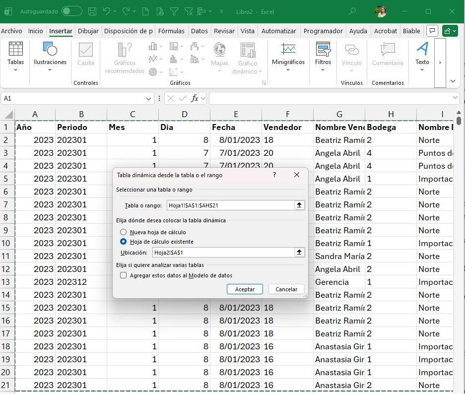The image size is (465, 394).
Task: Click the search magnifier in title bar
Action: (352, 11)
